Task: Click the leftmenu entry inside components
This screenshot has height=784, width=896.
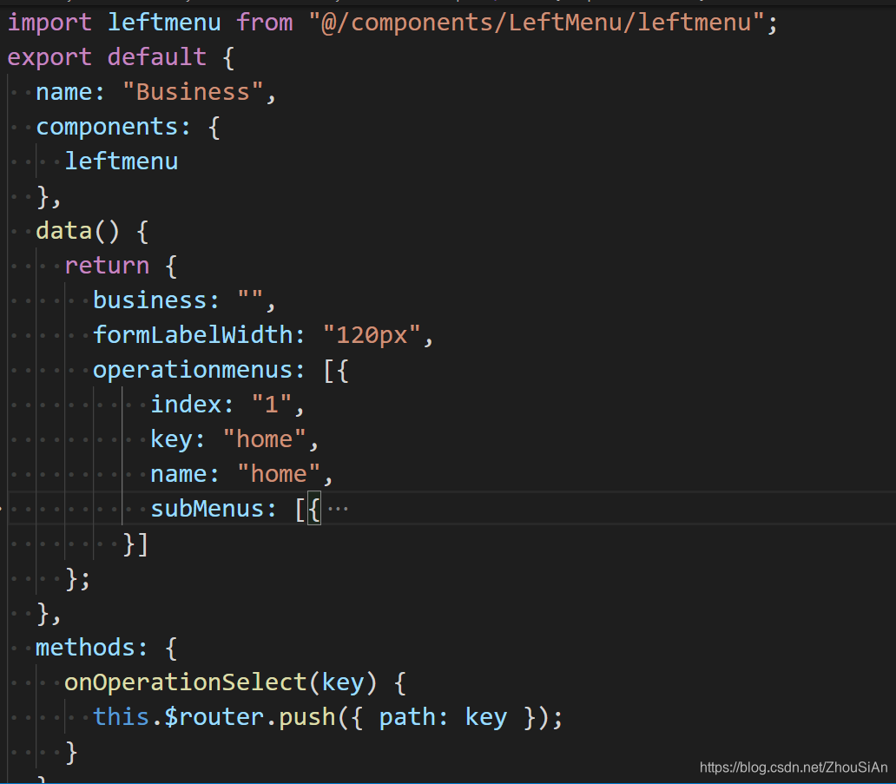Action: pyautogui.click(x=122, y=161)
